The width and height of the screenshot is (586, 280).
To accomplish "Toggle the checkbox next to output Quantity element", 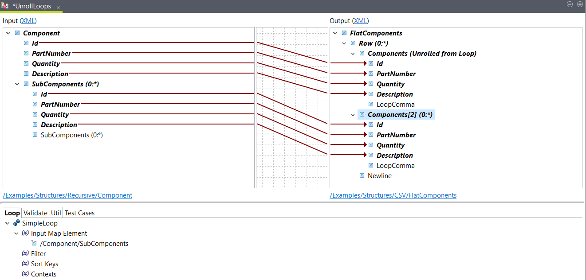I will tap(371, 84).
